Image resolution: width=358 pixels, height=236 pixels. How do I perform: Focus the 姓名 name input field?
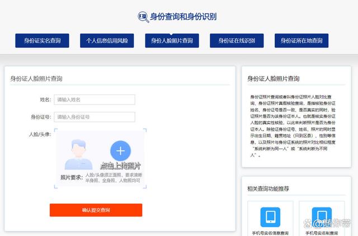tap(95, 100)
